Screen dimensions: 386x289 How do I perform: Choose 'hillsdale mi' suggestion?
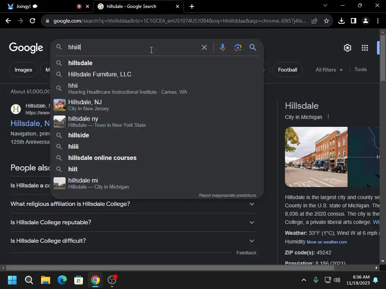click(x=157, y=183)
